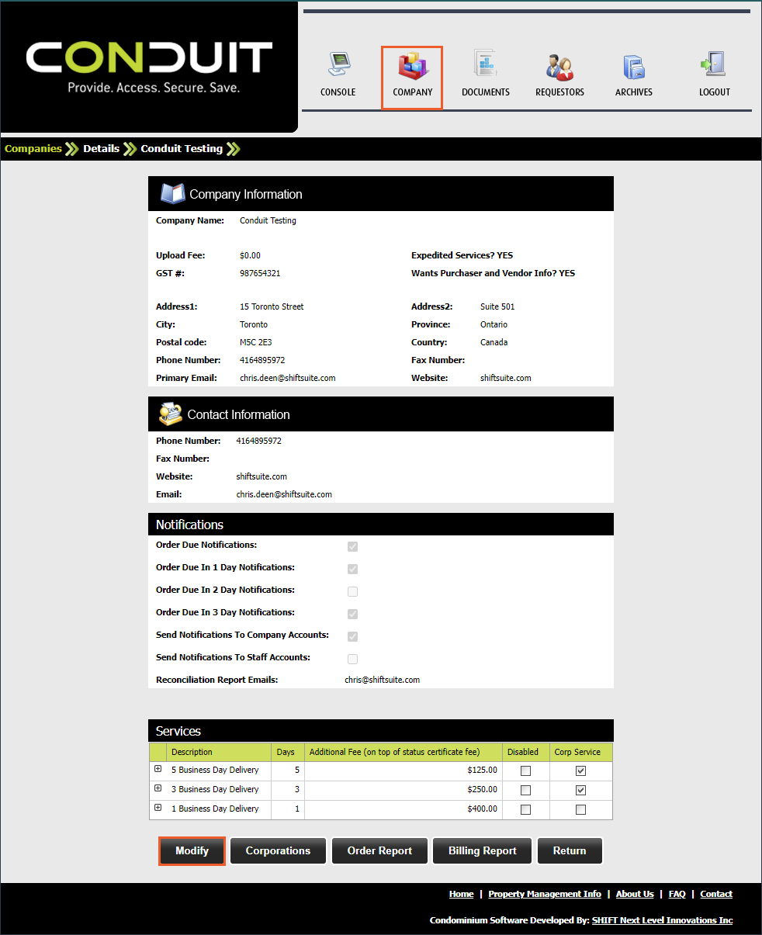The width and height of the screenshot is (762, 935).
Task: Click reconciliation email chris@shiftsuite.com
Action: (383, 680)
